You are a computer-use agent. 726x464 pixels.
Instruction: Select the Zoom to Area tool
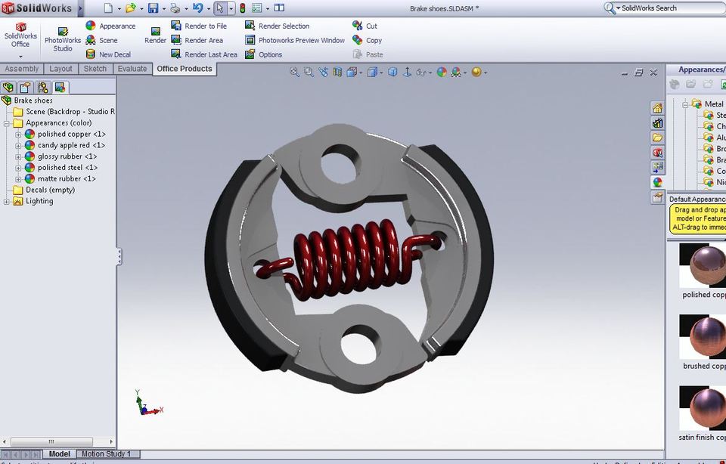point(309,72)
